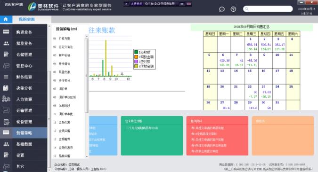
Task: Open the chat message bubble icon
Action: click(222, 9)
